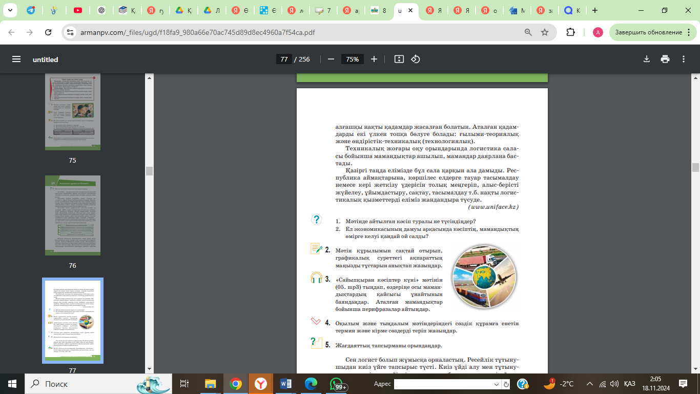Open the address bar zoom magnifier

[x=528, y=32]
